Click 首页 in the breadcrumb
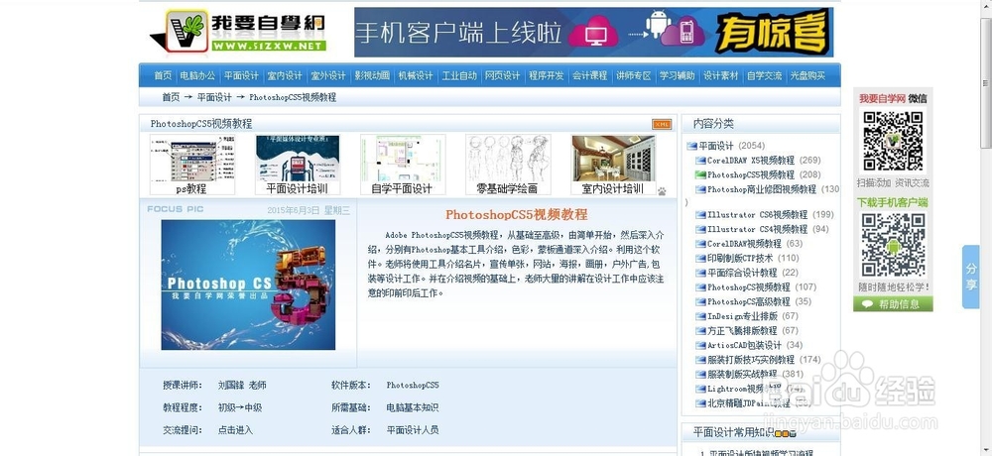This screenshot has width=992, height=456. pyautogui.click(x=171, y=97)
